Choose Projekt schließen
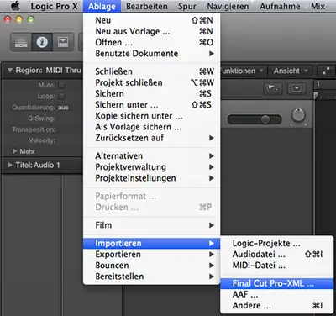This screenshot has height=316, width=336. point(152,82)
